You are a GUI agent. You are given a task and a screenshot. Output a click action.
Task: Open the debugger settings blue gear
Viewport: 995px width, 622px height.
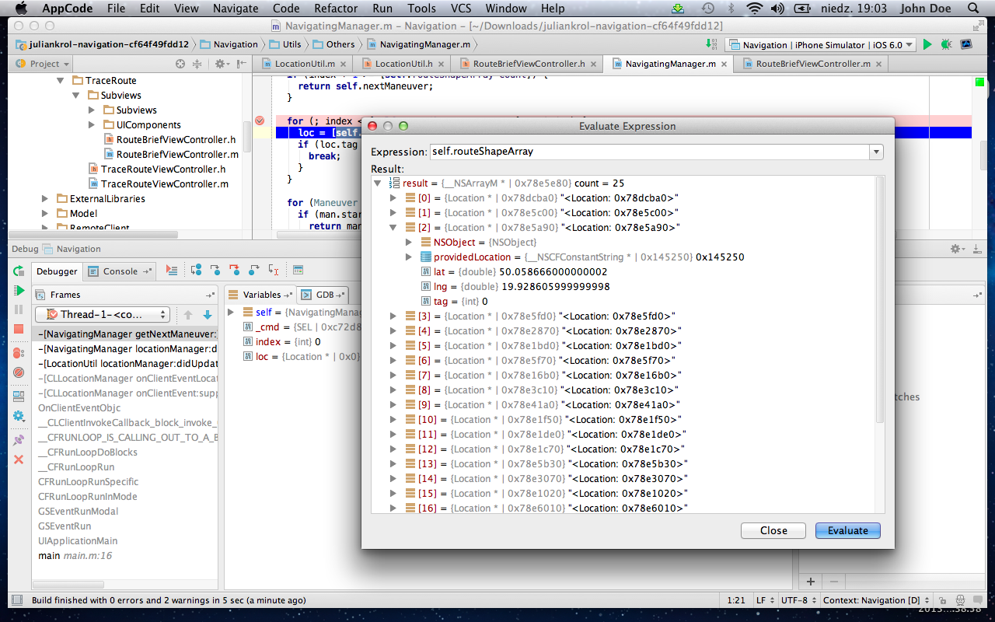coord(19,416)
